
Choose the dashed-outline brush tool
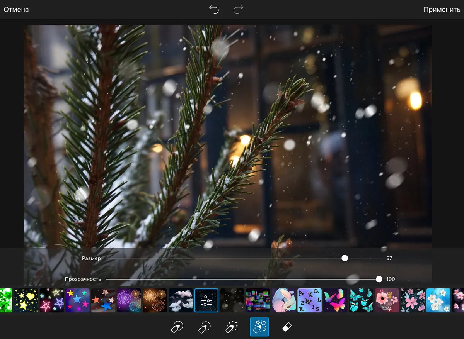click(204, 327)
